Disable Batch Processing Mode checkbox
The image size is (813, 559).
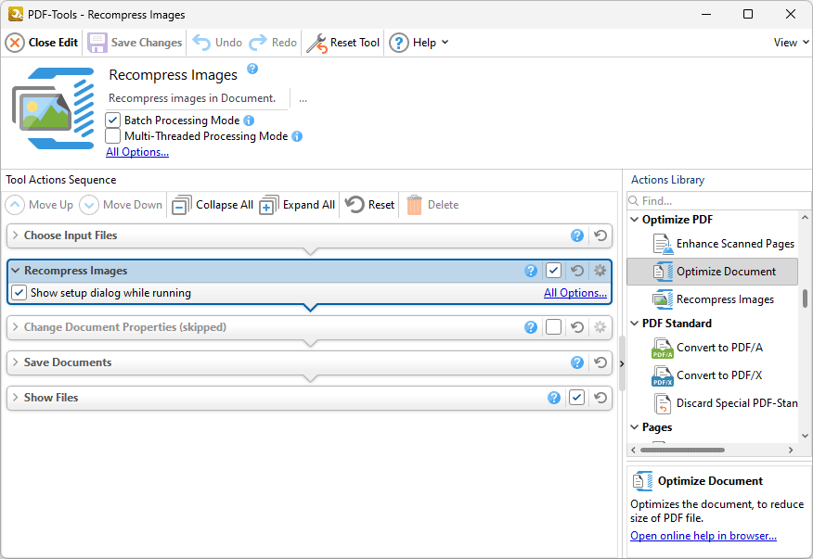(x=113, y=121)
